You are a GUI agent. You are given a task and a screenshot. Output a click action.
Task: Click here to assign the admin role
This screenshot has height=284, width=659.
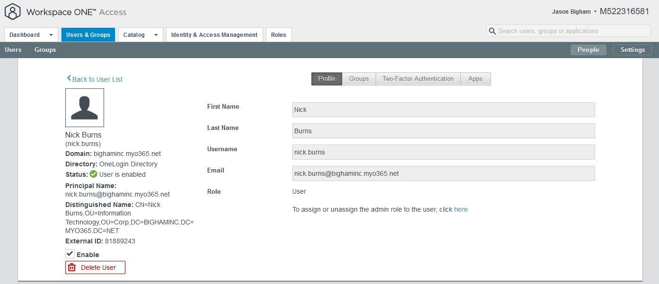pos(461,209)
